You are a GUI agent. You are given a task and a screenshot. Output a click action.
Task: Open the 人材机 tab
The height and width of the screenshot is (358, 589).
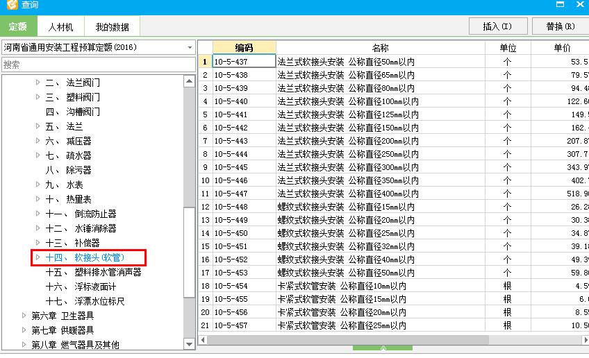[x=61, y=26]
